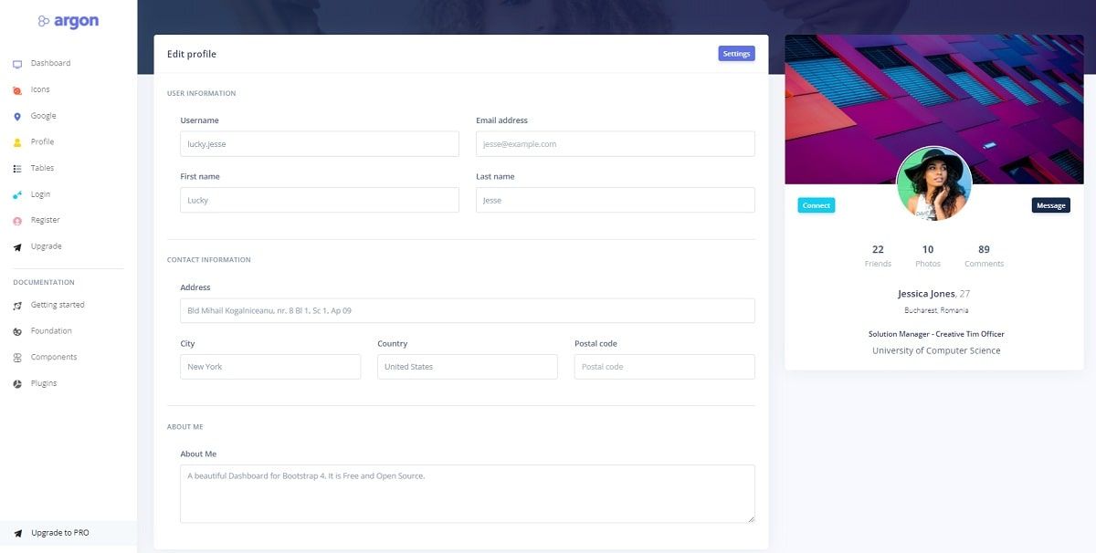Click the argon logo at top left
Screen dimensions: 1096x553
tap(68, 20)
